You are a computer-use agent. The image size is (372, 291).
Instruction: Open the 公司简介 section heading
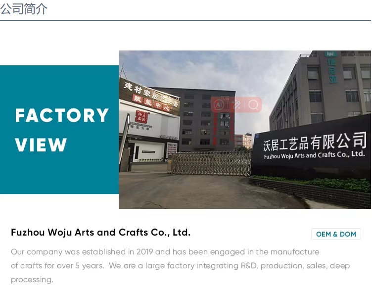pos(24,9)
